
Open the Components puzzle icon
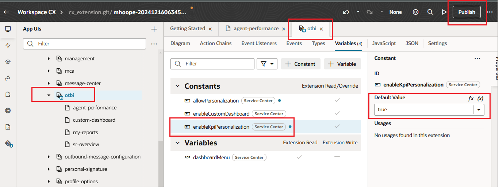click(8, 94)
